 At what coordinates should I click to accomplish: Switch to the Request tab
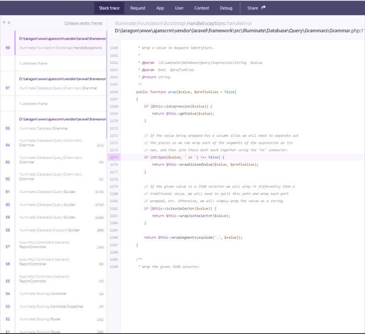[x=138, y=8]
